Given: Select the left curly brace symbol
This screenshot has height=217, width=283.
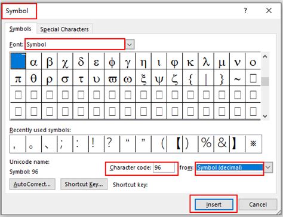Looking at the screenshot, I should pos(190,78).
